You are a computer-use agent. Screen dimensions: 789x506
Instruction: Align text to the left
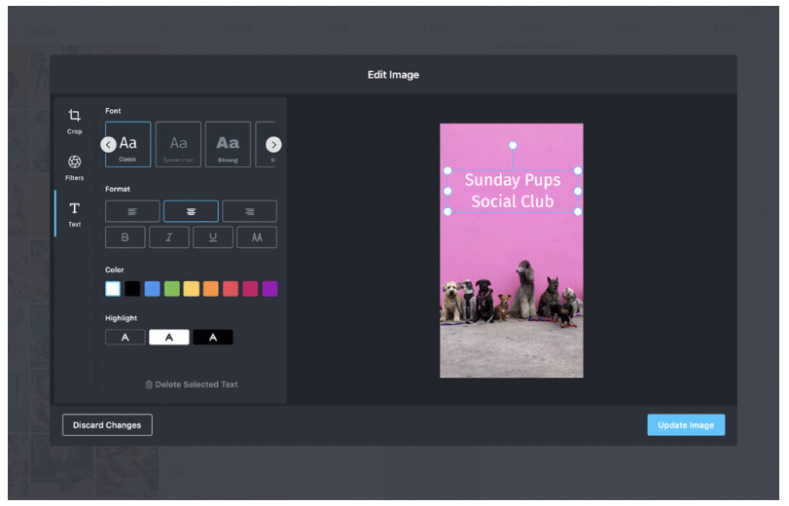pos(132,211)
